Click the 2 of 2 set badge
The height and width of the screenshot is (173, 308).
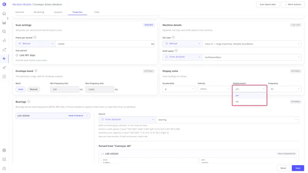(x=296, y=25)
